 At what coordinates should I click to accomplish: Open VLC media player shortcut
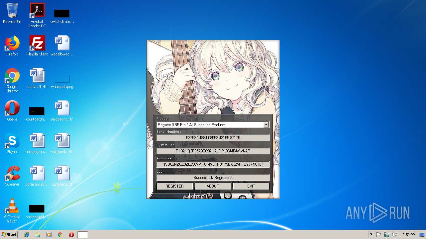tap(12, 210)
